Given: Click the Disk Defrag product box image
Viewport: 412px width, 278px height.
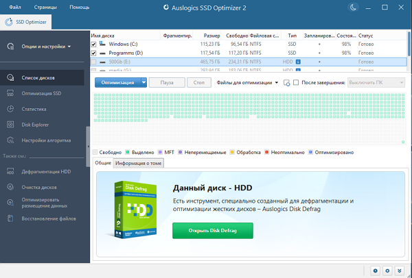Looking at the screenshot, I should point(134,210).
